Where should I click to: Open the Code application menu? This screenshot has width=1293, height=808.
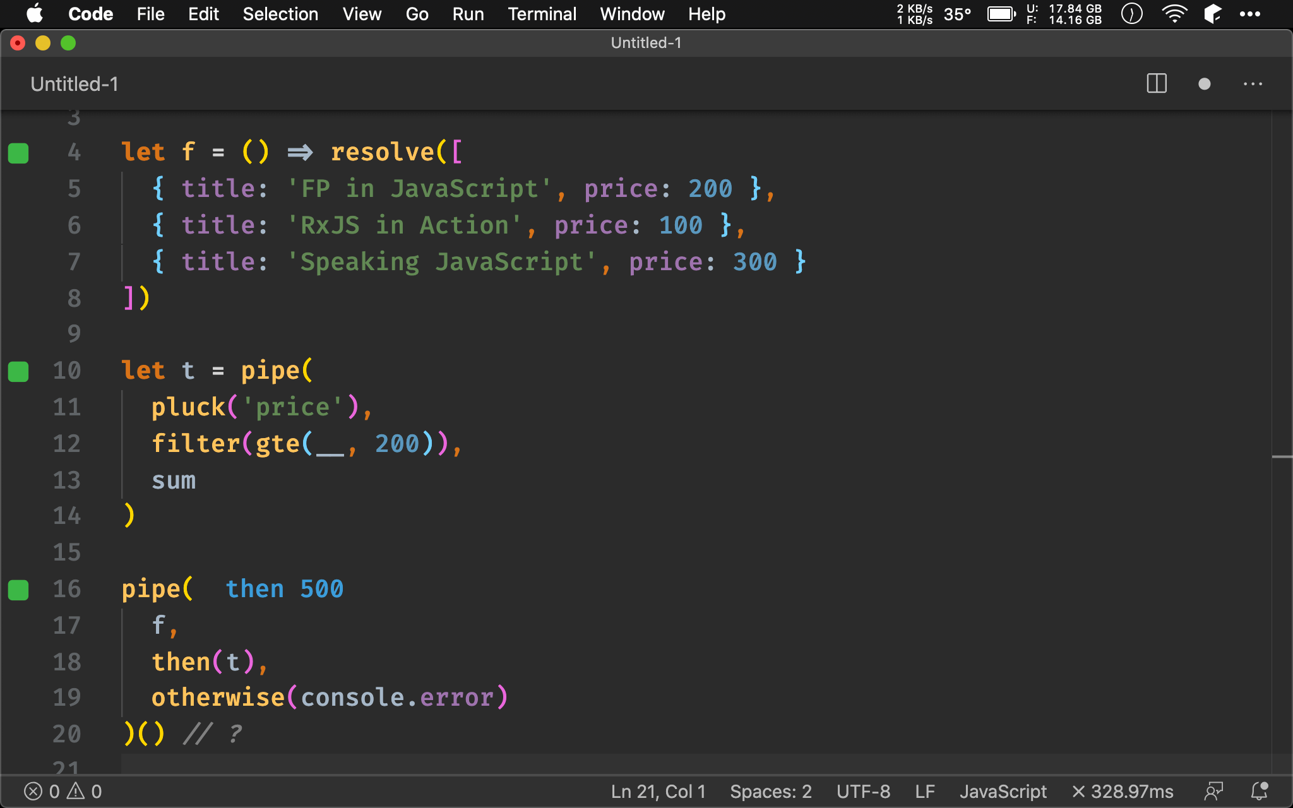pyautogui.click(x=90, y=14)
